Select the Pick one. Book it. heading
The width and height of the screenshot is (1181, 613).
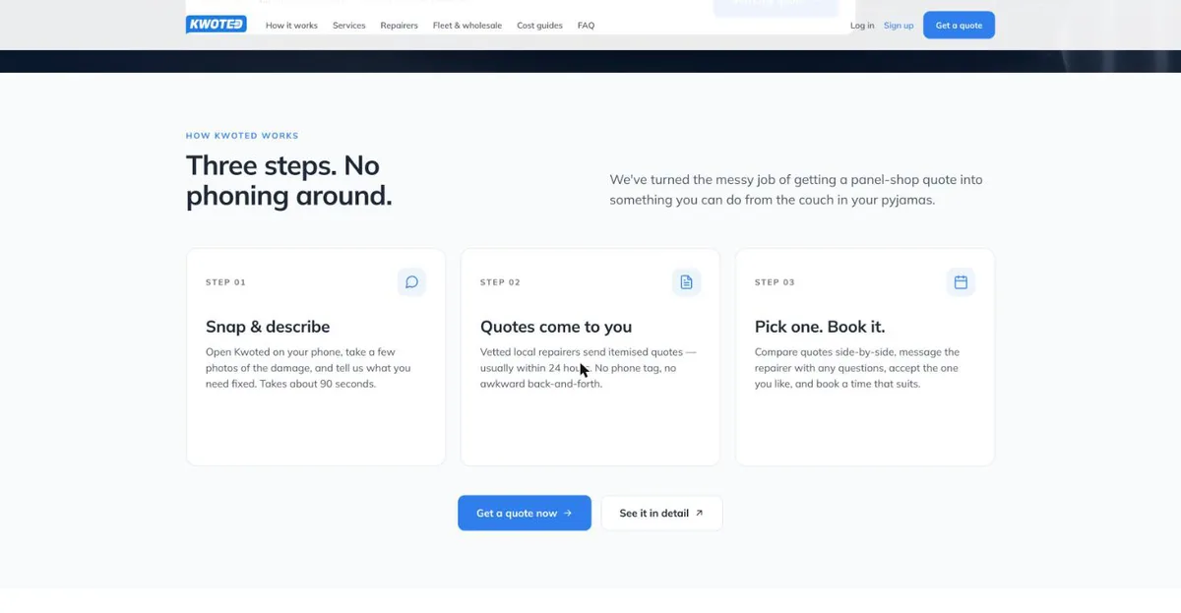tap(820, 327)
